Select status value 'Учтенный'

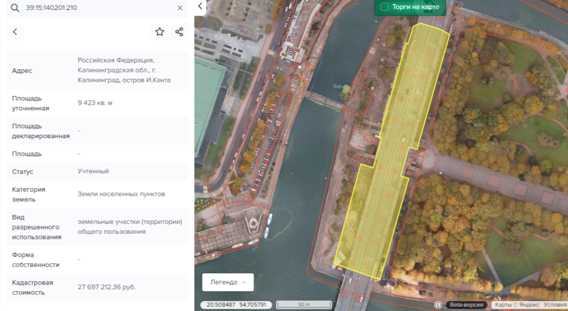(x=93, y=171)
